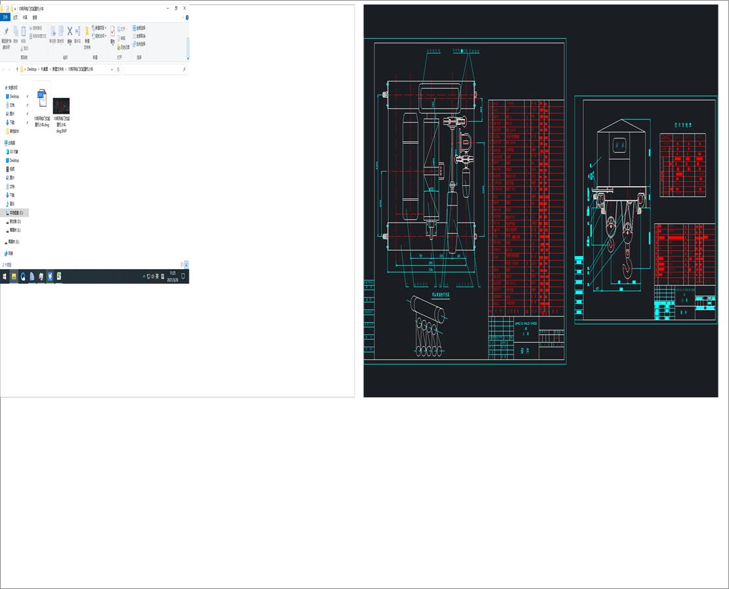Viewport: 729px width, 589px height.
Task: Select the DWG file thumbnail
Action: coord(41,98)
